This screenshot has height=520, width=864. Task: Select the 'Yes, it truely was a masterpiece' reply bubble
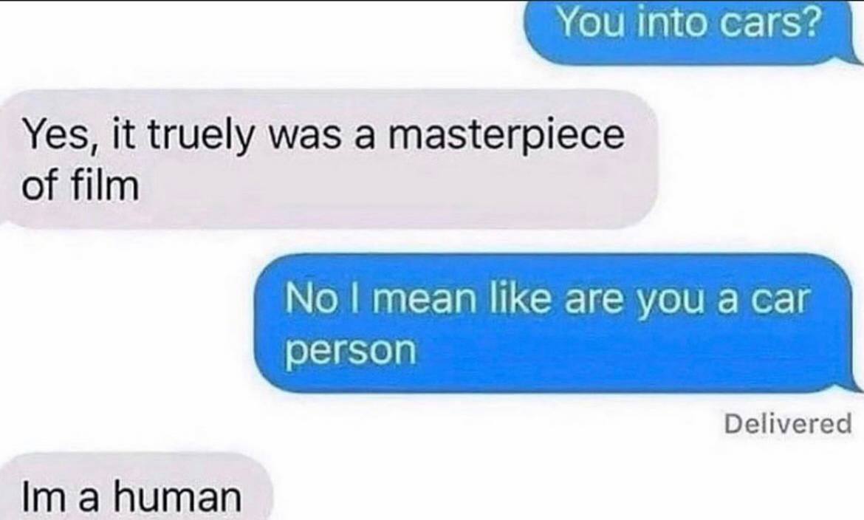point(329,160)
